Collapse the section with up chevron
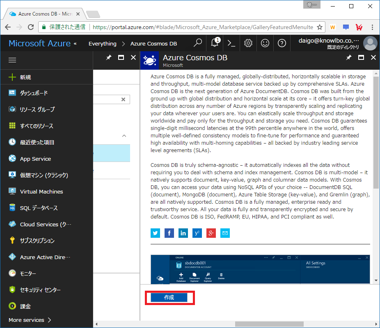The height and width of the screenshot is (328, 380). [124, 136]
